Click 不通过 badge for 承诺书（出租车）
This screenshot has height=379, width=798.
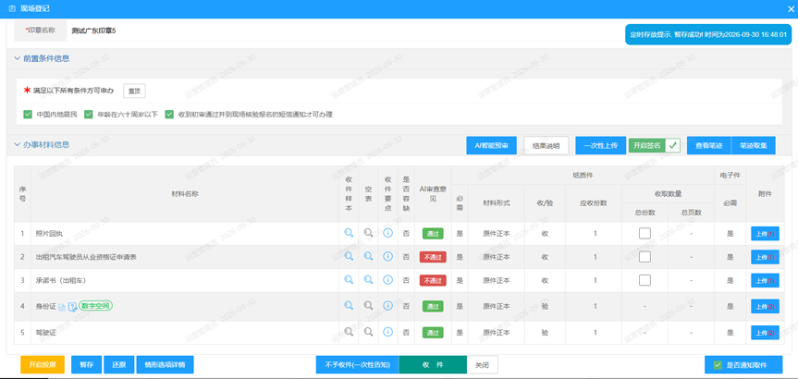tap(433, 280)
